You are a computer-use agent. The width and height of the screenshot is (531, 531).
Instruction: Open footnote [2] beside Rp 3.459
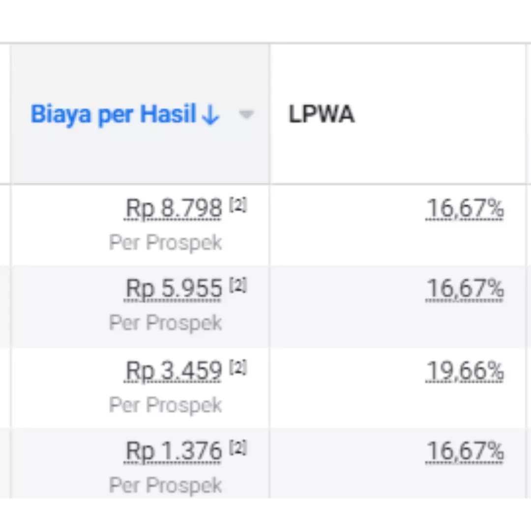point(238,367)
